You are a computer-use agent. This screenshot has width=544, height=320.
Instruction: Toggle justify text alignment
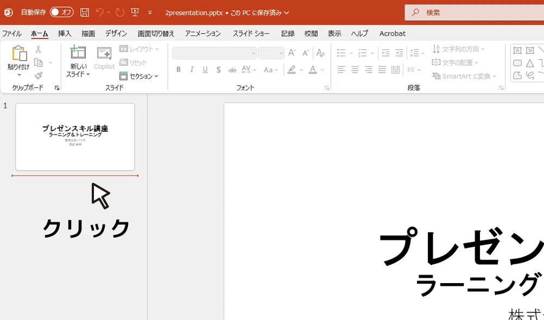(382, 69)
